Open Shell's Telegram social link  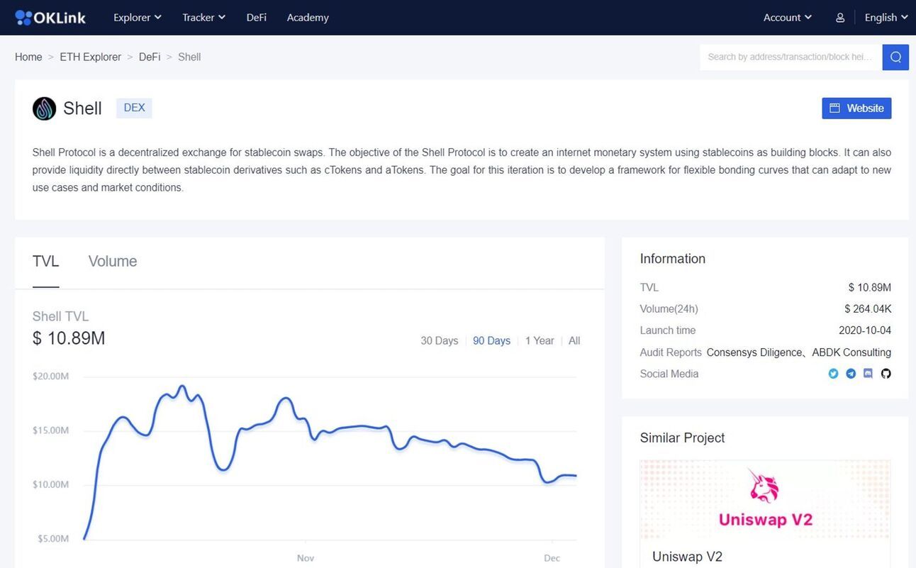[851, 374]
